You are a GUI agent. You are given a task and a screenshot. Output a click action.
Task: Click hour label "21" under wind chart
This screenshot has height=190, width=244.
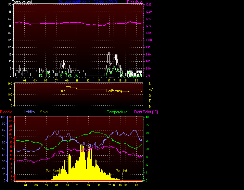126,80
